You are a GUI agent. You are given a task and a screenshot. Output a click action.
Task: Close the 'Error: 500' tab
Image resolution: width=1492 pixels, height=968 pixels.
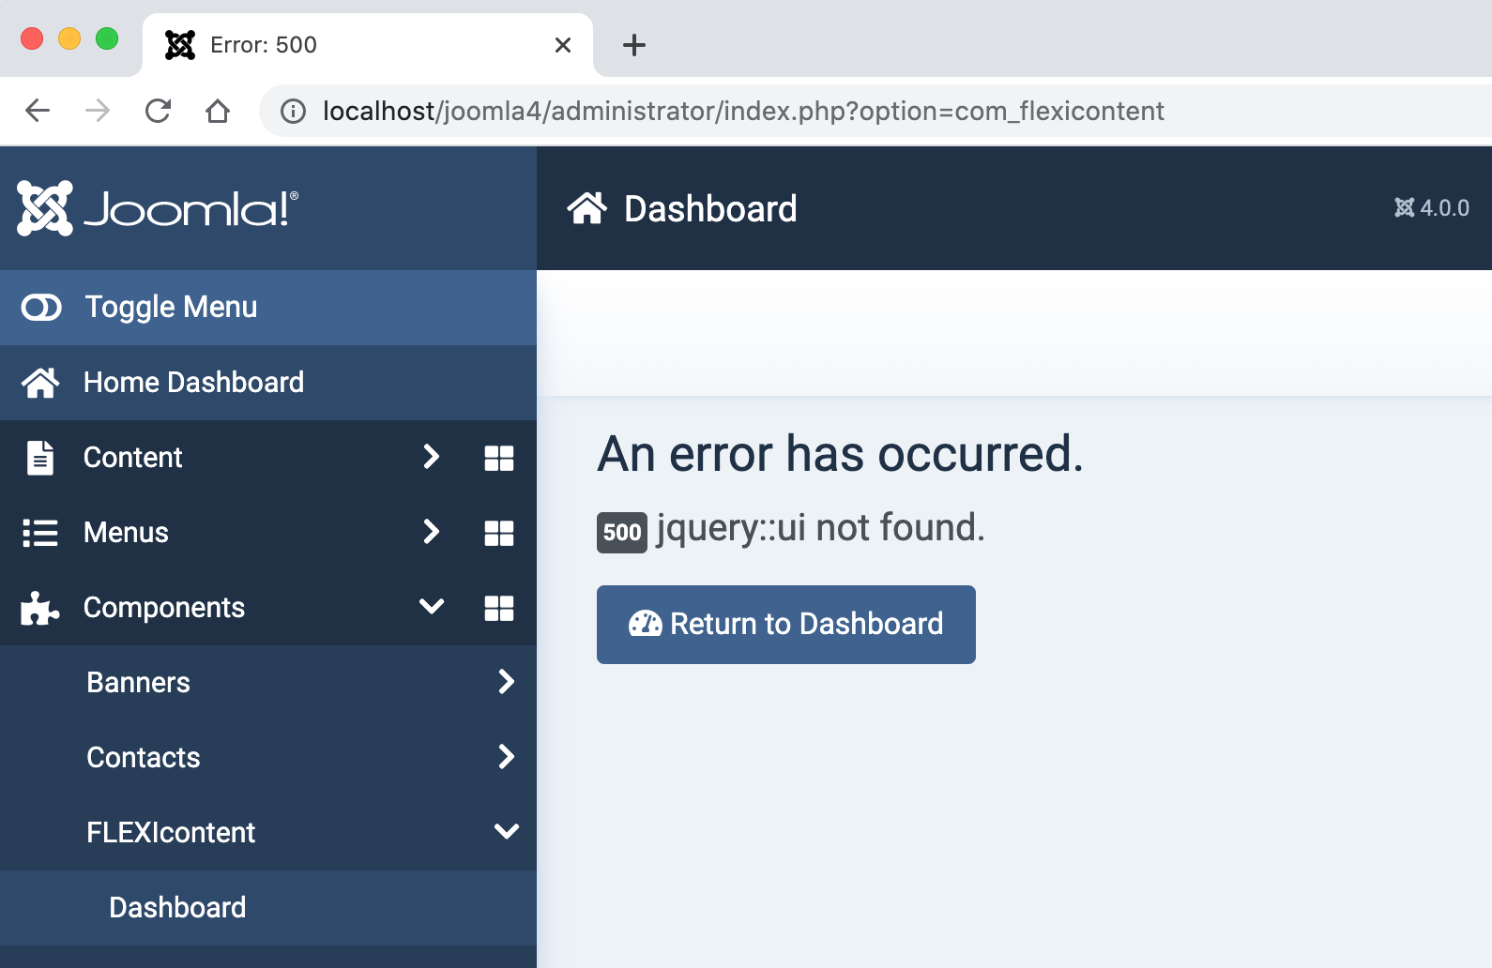click(x=563, y=45)
